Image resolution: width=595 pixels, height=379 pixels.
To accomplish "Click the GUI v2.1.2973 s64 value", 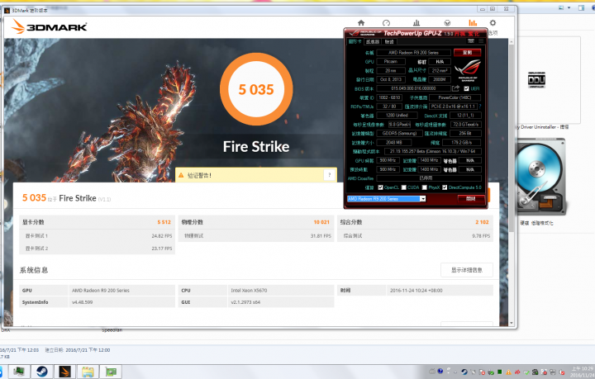I will (245, 302).
